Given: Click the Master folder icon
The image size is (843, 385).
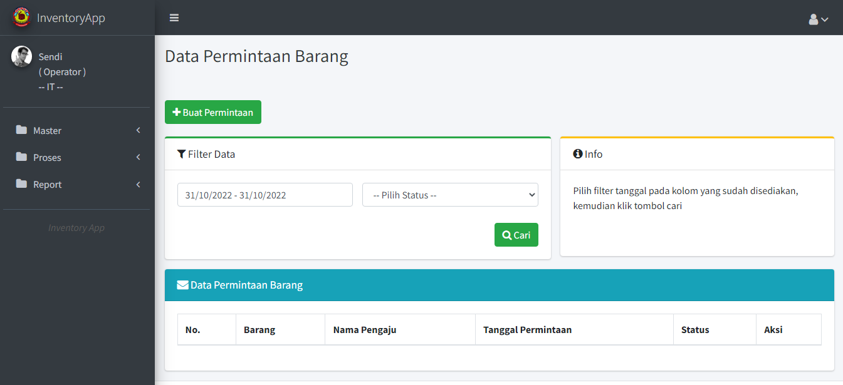Looking at the screenshot, I should (x=22, y=130).
